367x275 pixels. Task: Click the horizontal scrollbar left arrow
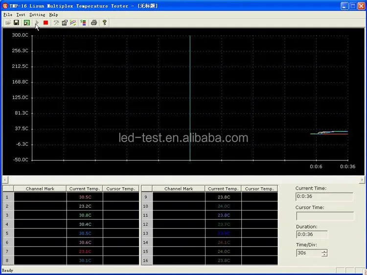5,180
